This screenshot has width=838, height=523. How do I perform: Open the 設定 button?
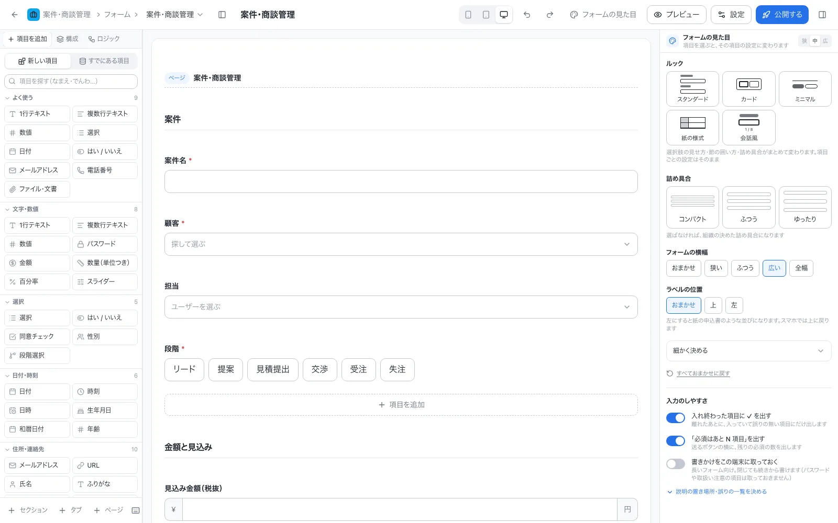731,15
